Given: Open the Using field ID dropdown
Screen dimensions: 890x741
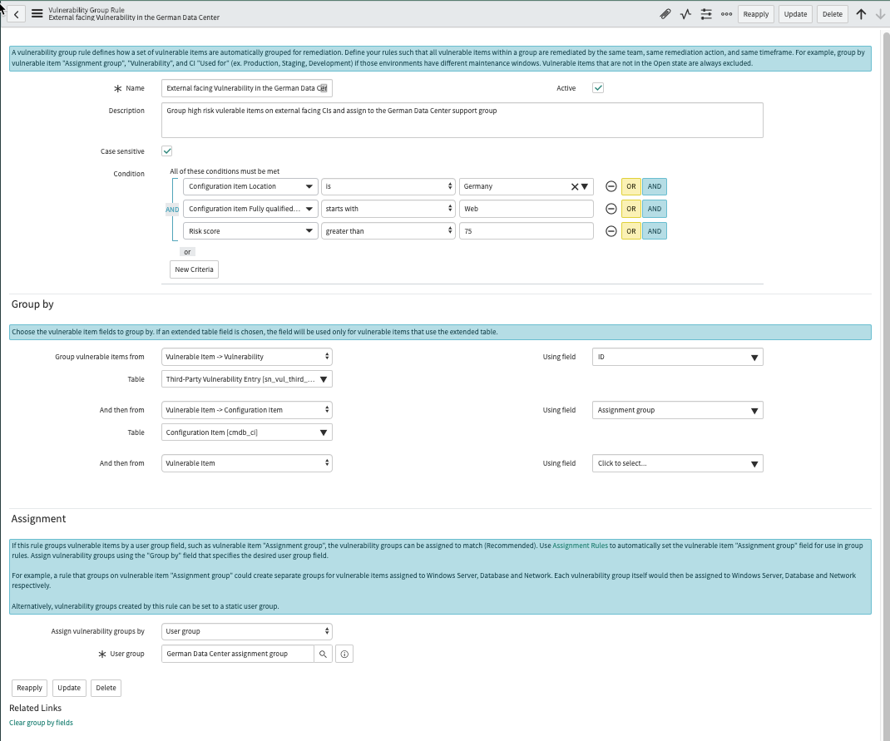Looking at the screenshot, I should click(678, 357).
